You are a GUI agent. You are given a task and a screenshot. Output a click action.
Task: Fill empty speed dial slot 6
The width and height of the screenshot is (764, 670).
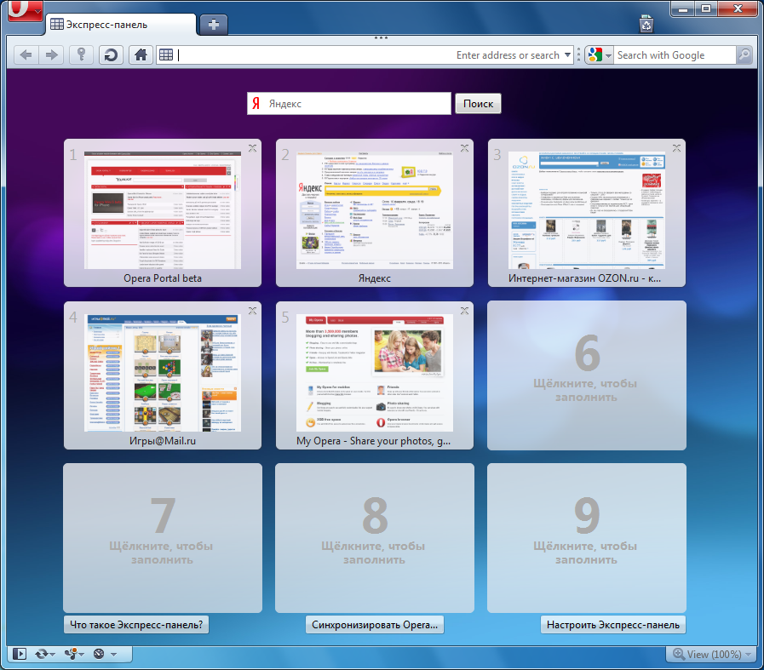[x=587, y=375]
